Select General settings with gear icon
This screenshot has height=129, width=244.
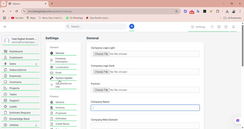(63, 53)
